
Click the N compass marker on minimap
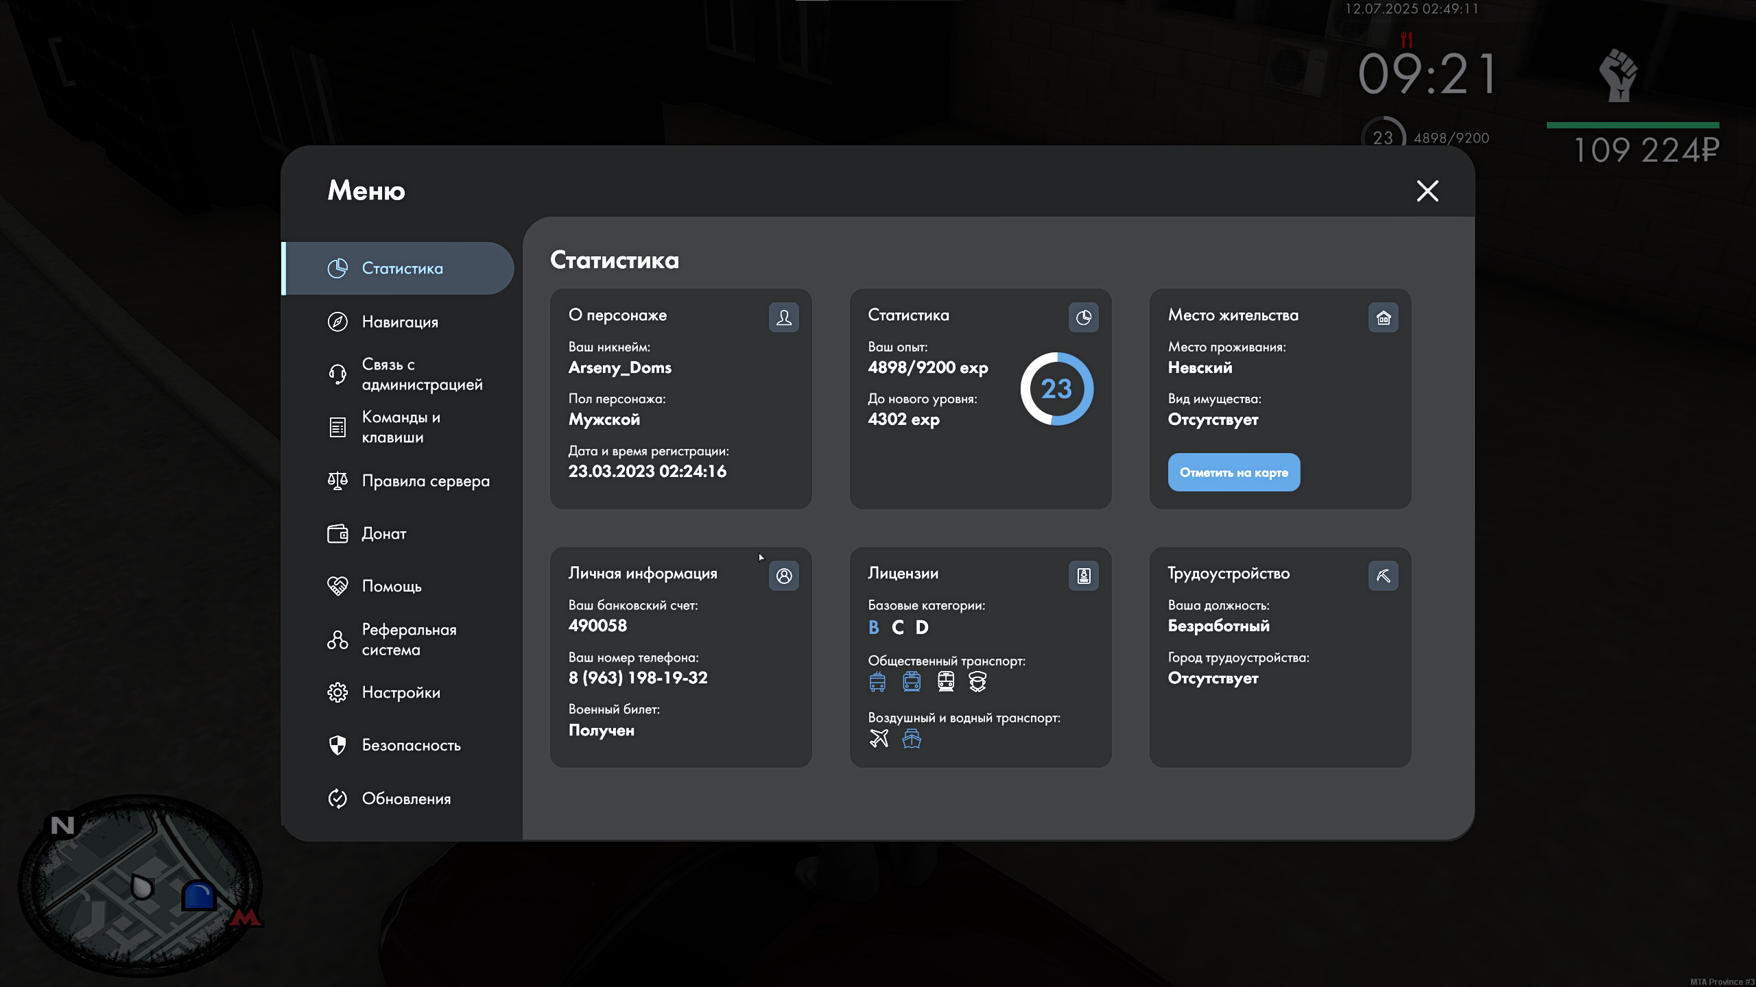pos(63,826)
